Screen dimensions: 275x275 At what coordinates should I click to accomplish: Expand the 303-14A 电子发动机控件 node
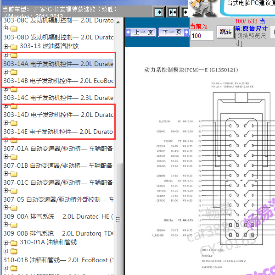pyautogui.click(x=6, y=55)
